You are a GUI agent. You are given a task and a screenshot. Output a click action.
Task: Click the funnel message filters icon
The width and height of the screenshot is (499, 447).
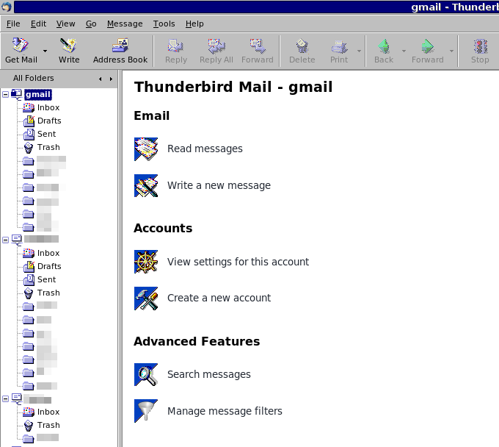pos(146,411)
